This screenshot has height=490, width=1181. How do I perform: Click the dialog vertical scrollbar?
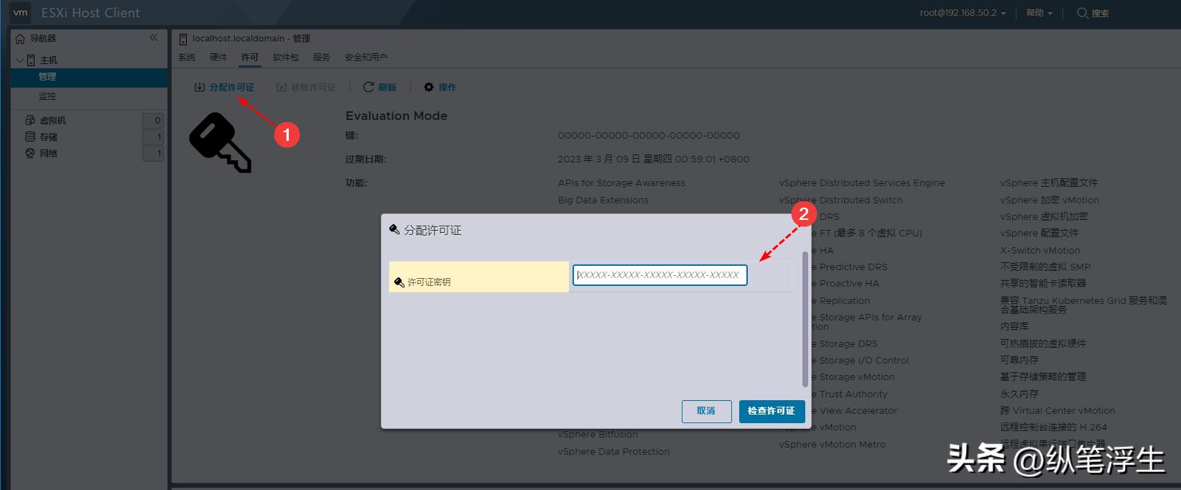(805, 318)
